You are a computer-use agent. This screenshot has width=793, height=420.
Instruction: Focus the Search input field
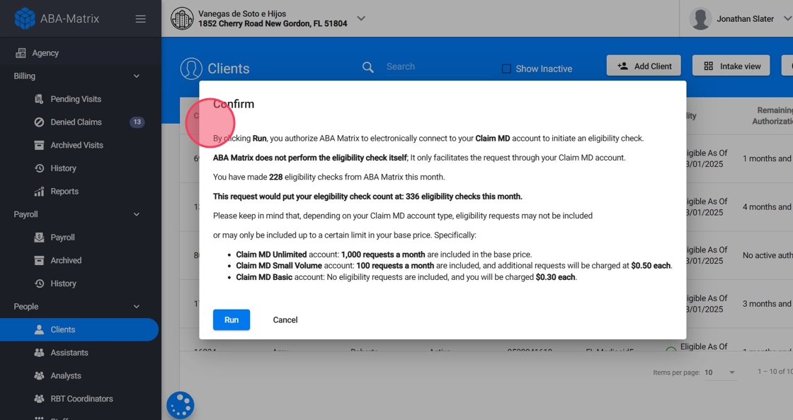(x=438, y=66)
